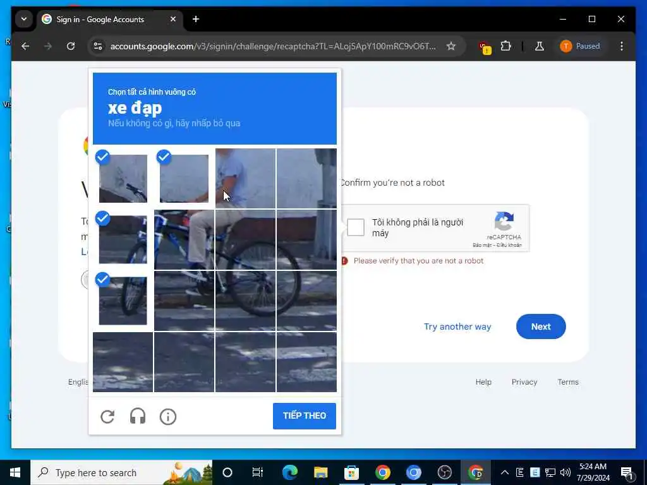The width and height of the screenshot is (647, 485).
Task: Open the Try another way link
Action: tap(457, 326)
